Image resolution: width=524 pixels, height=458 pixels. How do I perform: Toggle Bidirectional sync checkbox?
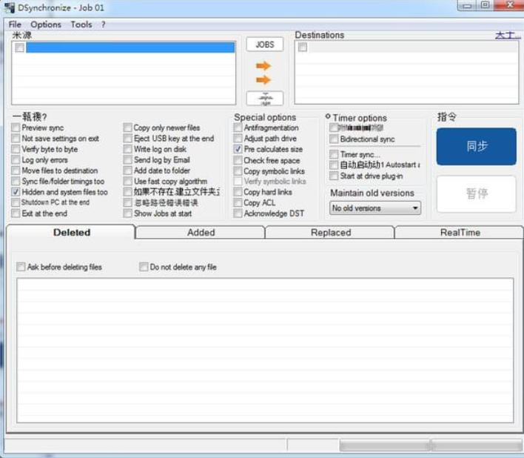(x=334, y=139)
